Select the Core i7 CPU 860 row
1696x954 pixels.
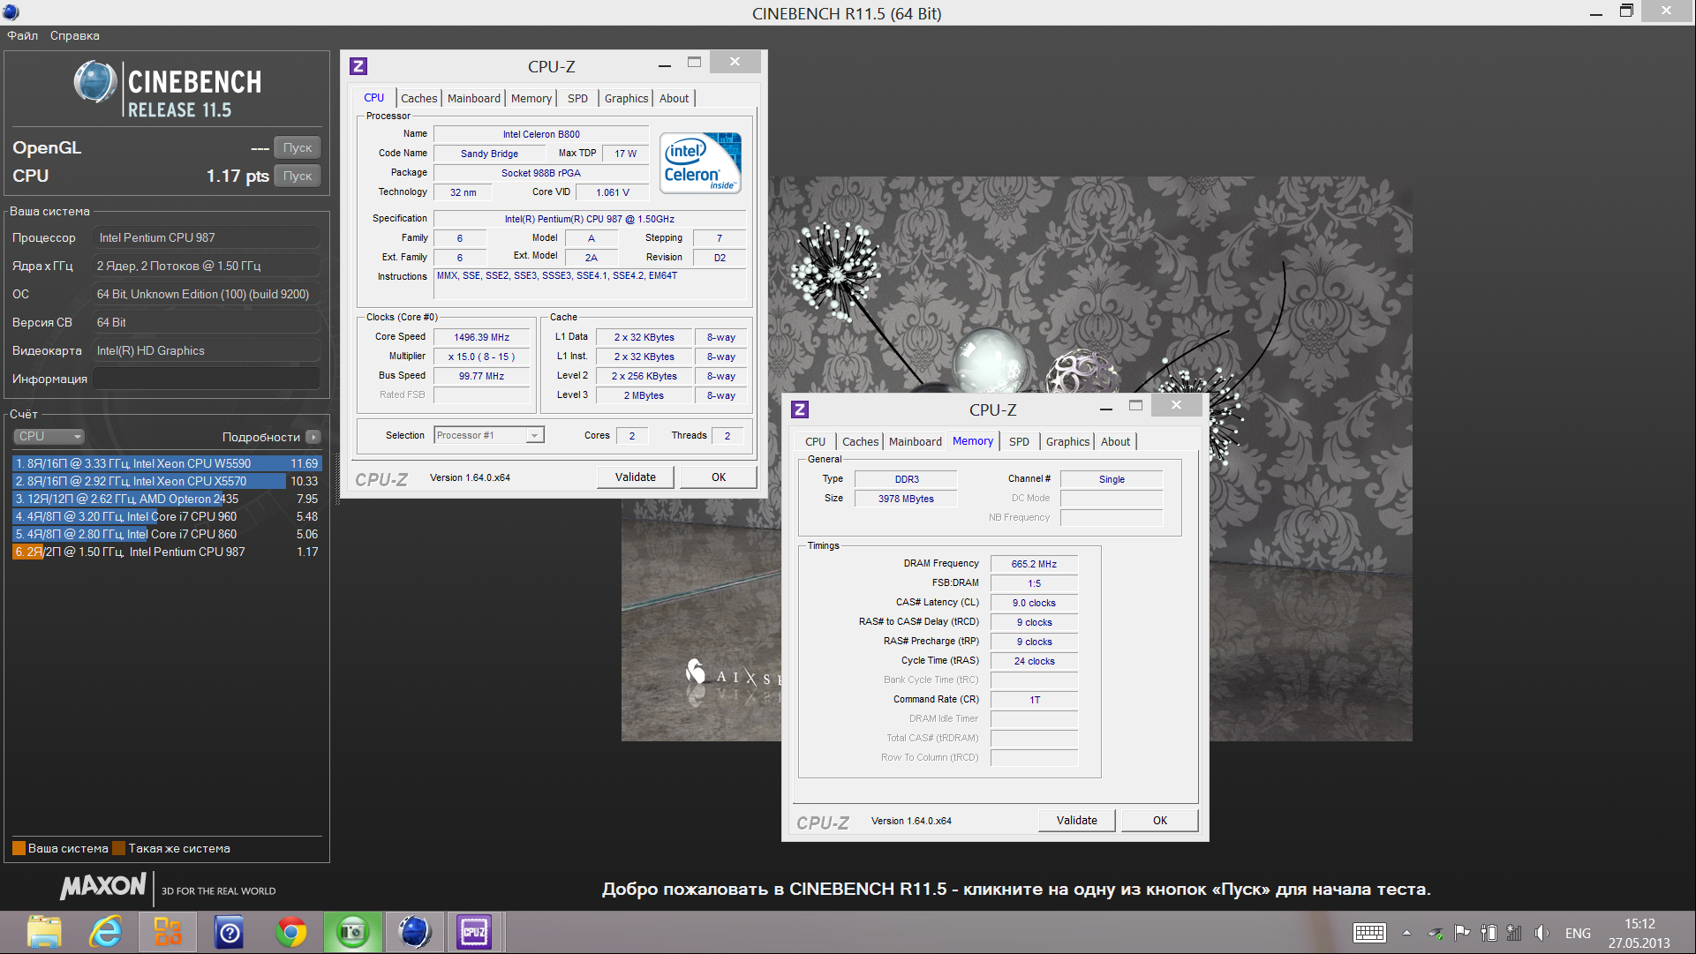(167, 534)
